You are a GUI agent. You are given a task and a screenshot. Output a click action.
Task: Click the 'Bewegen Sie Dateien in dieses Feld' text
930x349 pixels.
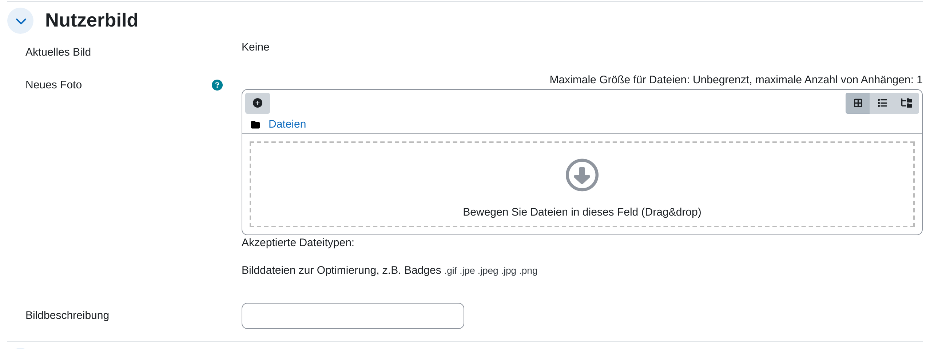582,212
